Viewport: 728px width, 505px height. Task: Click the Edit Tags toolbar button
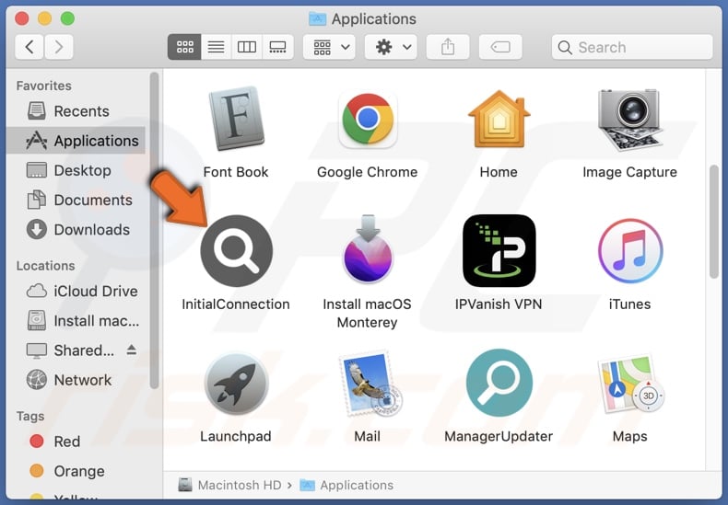click(x=500, y=47)
